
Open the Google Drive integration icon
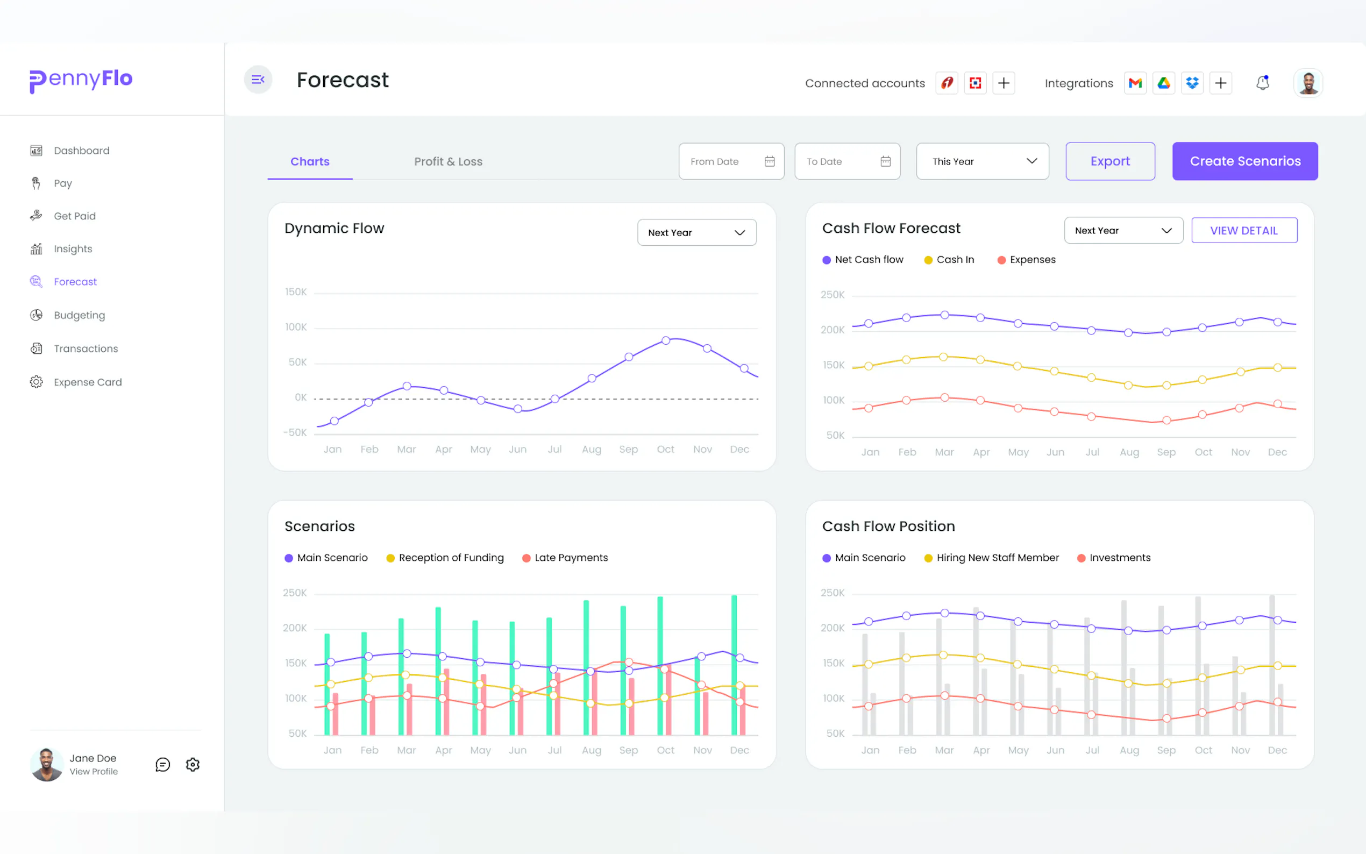pos(1163,83)
